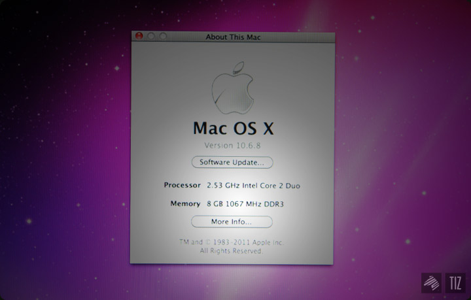Click the All Rights Reserved text
Image resolution: width=471 pixels, height=300 pixels.
click(x=232, y=250)
